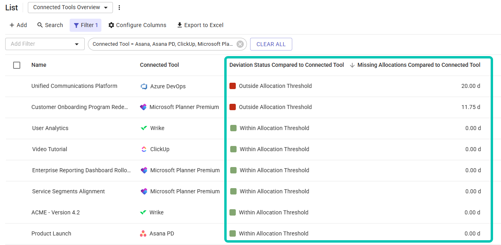Open the Add Filter combo box
The image size is (501, 245).
pos(45,44)
